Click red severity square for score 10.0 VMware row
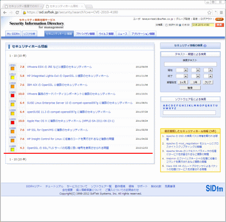 [x=13, y=95]
